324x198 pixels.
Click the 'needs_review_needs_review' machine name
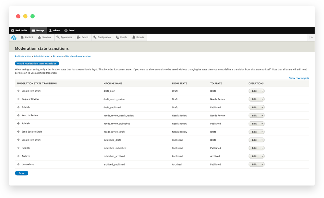[119, 116]
